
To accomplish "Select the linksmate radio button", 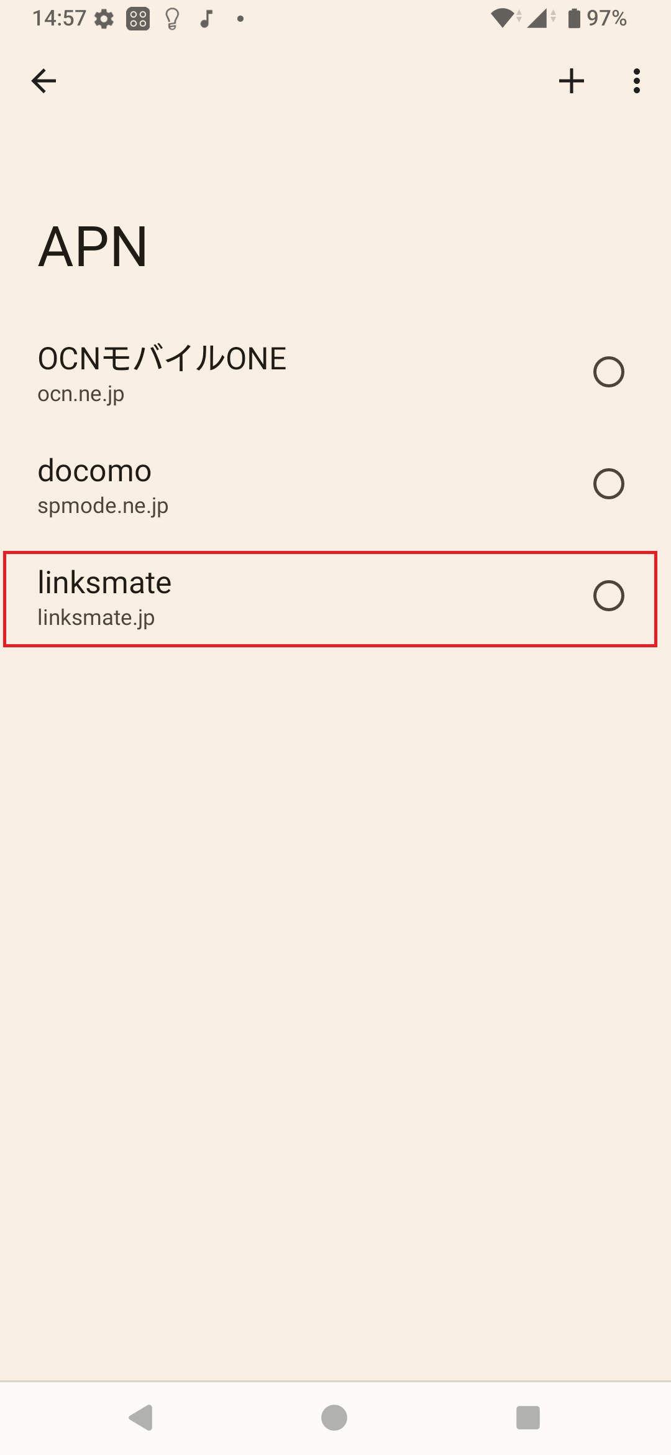I will (608, 596).
